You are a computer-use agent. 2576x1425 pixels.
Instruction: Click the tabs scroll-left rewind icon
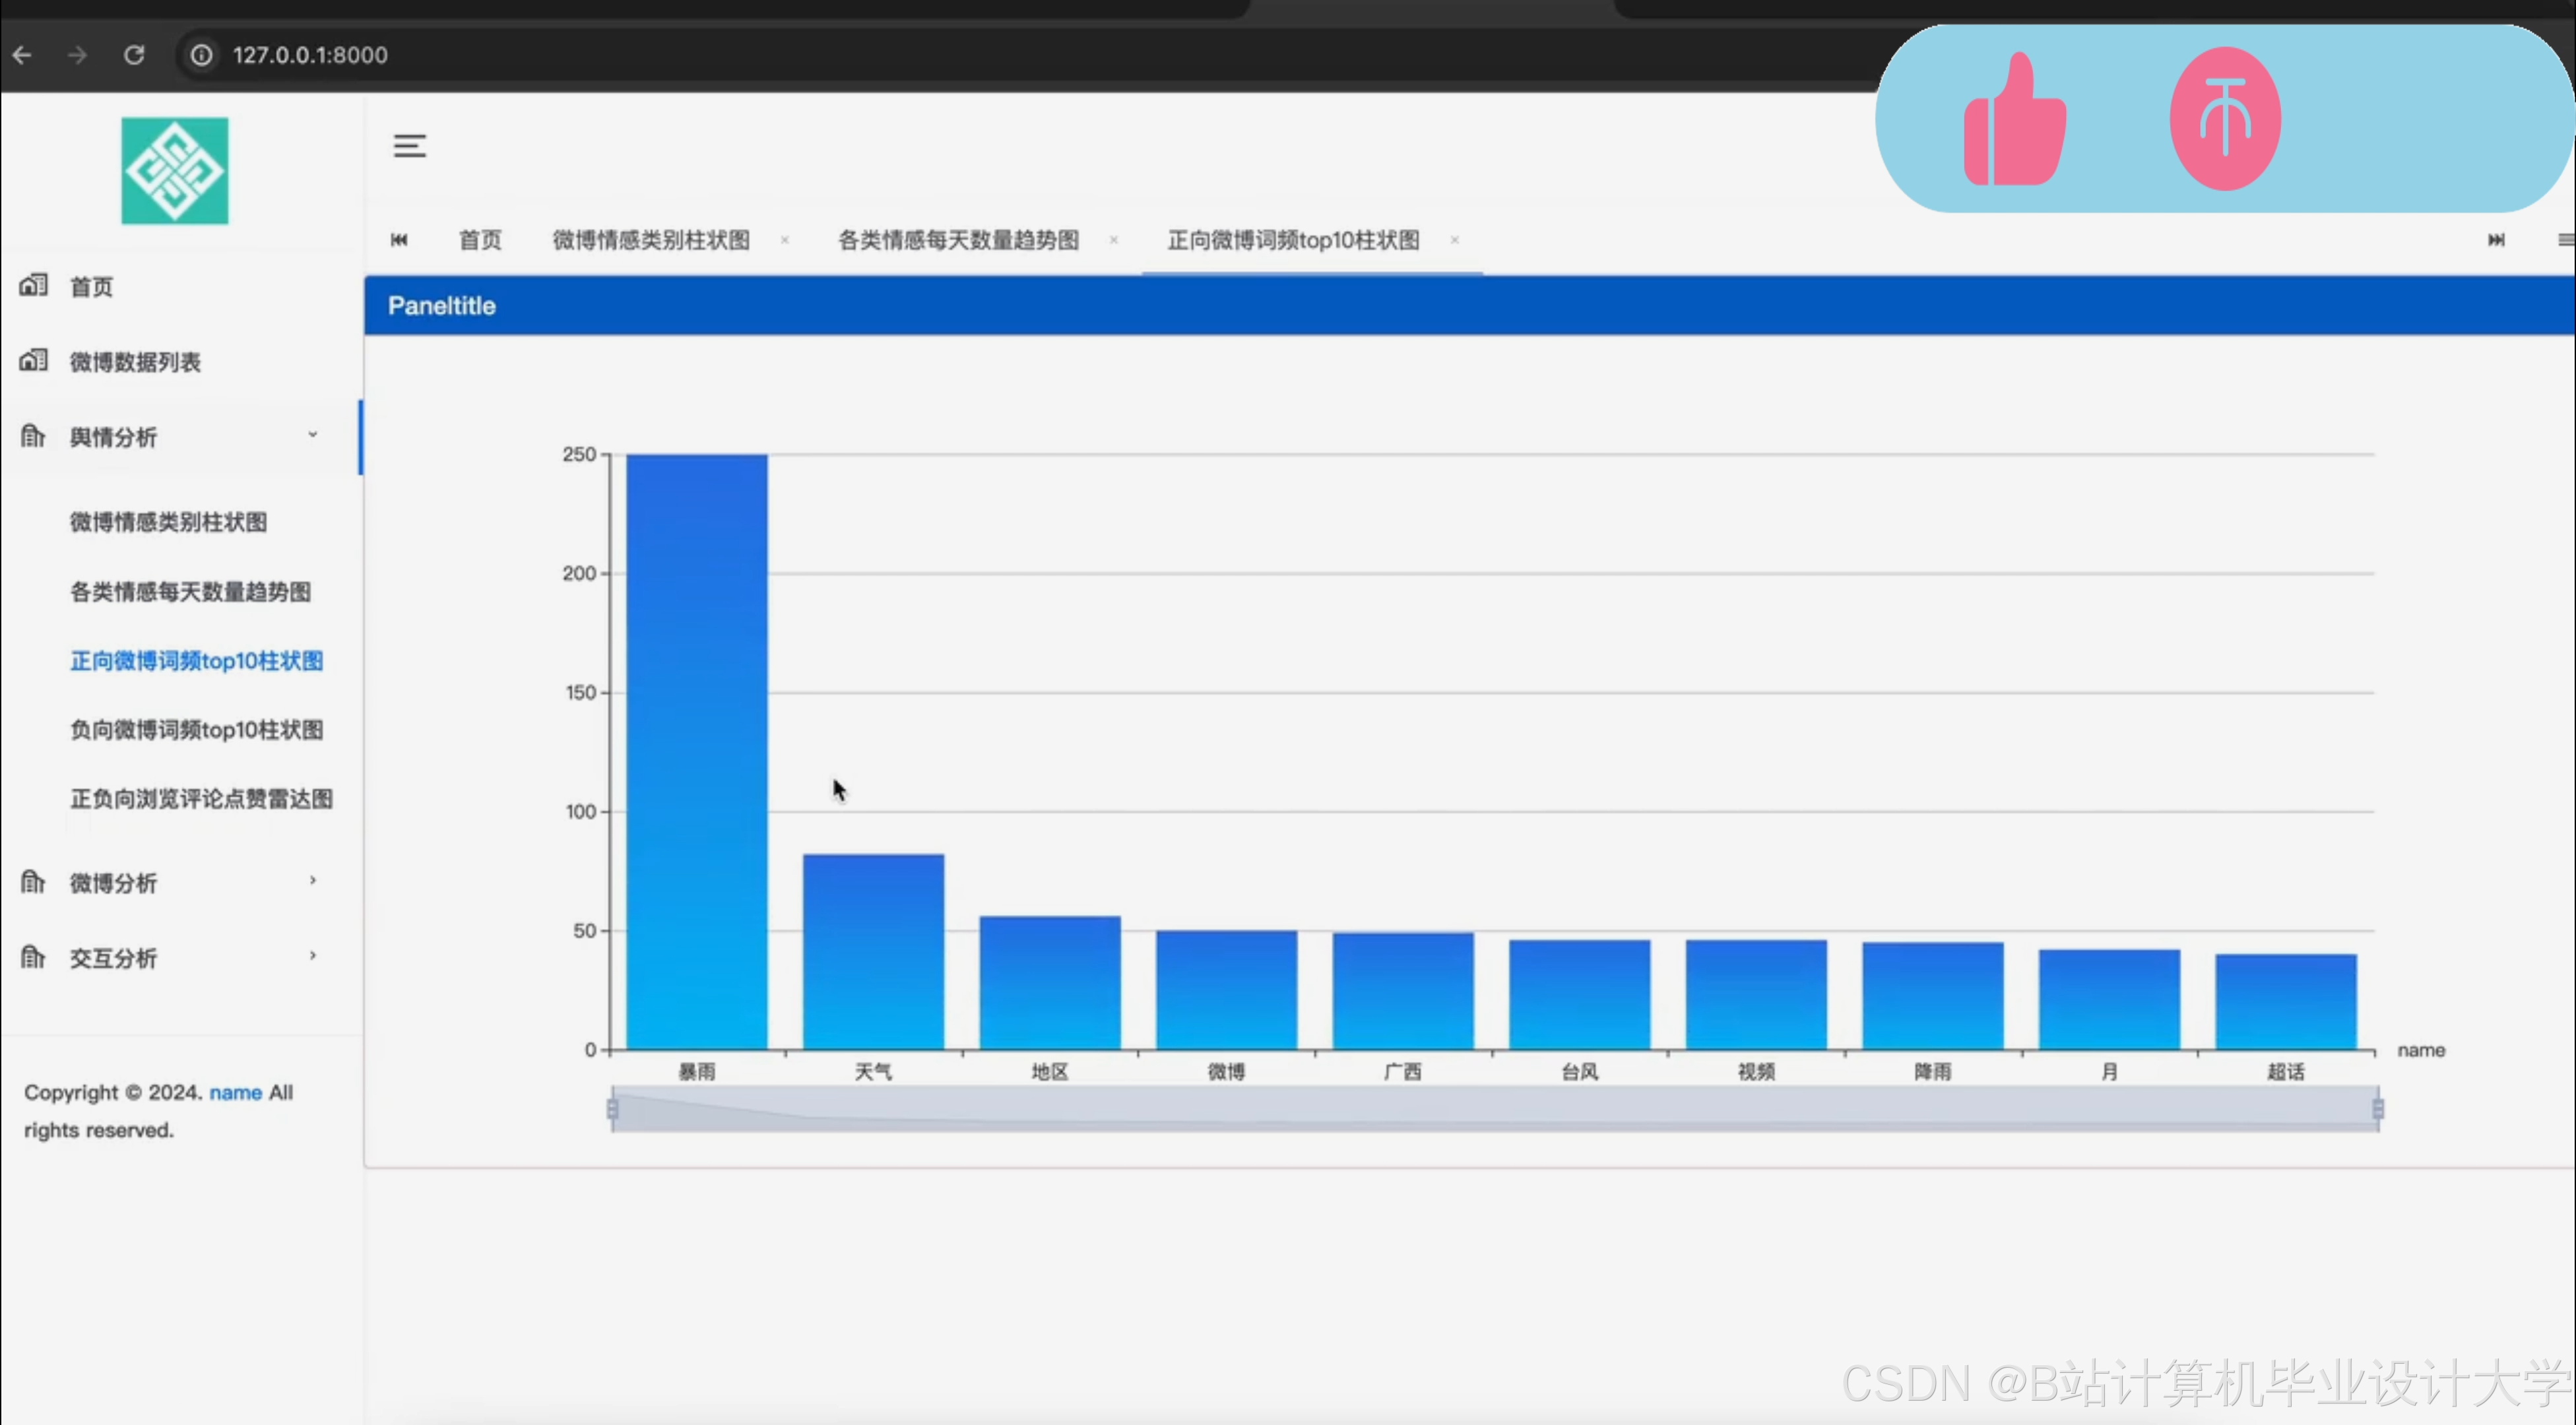click(399, 240)
